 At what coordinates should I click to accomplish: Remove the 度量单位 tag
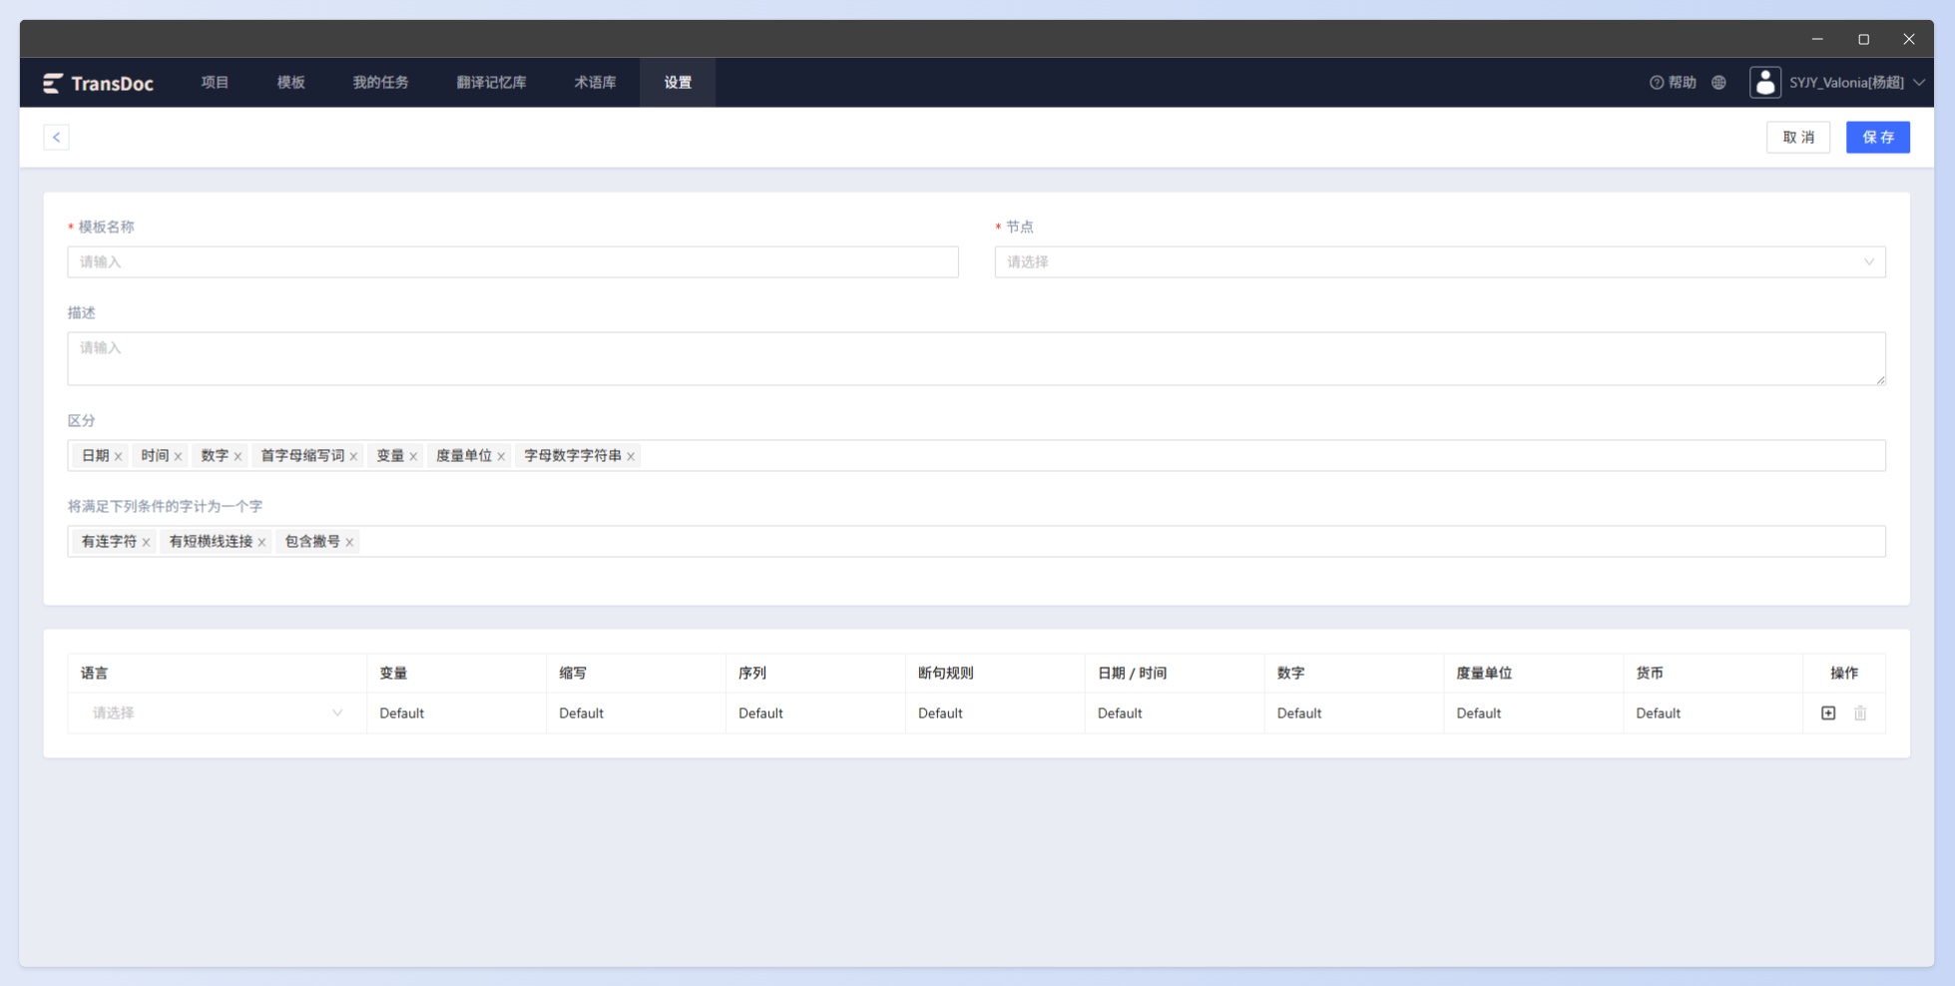click(x=501, y=456)
